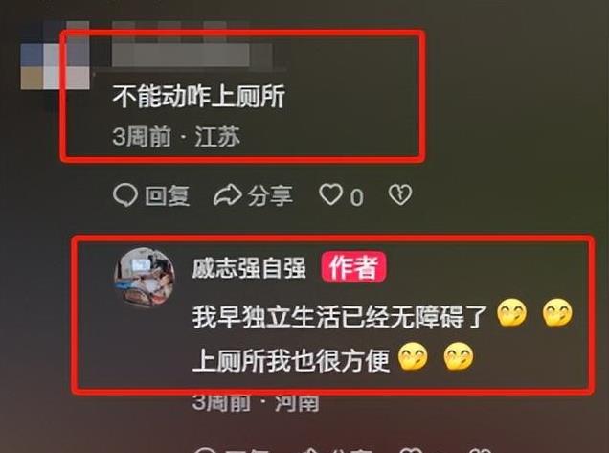
Task: Open the 戚志强自强 username link
Action: click(249, 268)
